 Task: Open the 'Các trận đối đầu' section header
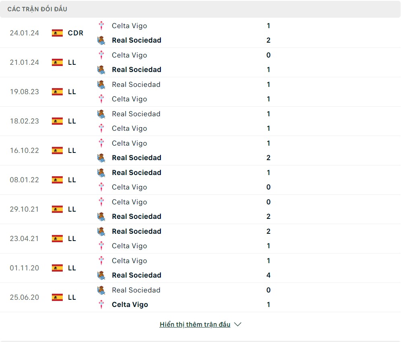[37, 9]
